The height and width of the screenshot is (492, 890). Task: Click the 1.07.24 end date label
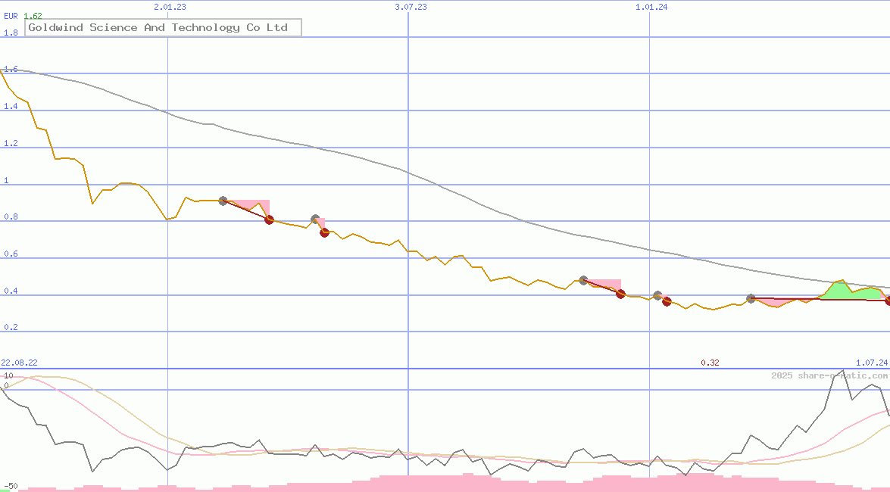(872, 363)
